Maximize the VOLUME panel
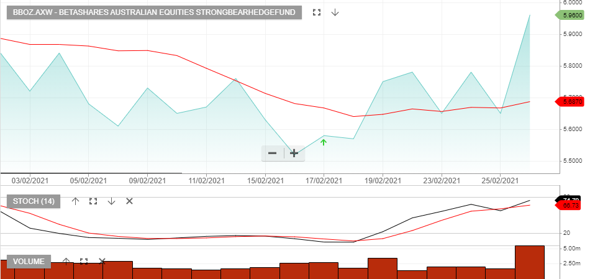 pyautogui.click(x=84, y=262)
